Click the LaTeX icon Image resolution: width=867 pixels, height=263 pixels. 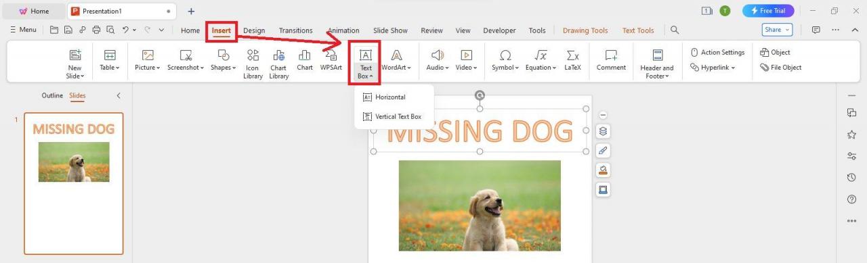[x=573, y=59]
